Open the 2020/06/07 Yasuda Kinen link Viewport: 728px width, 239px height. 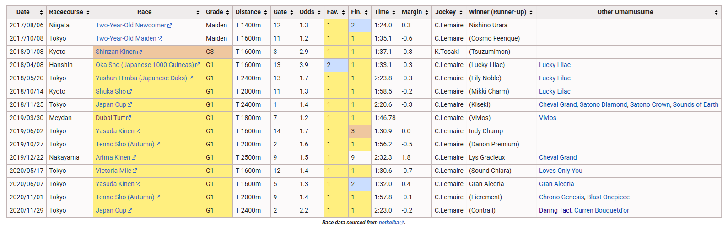coord(115,184)
